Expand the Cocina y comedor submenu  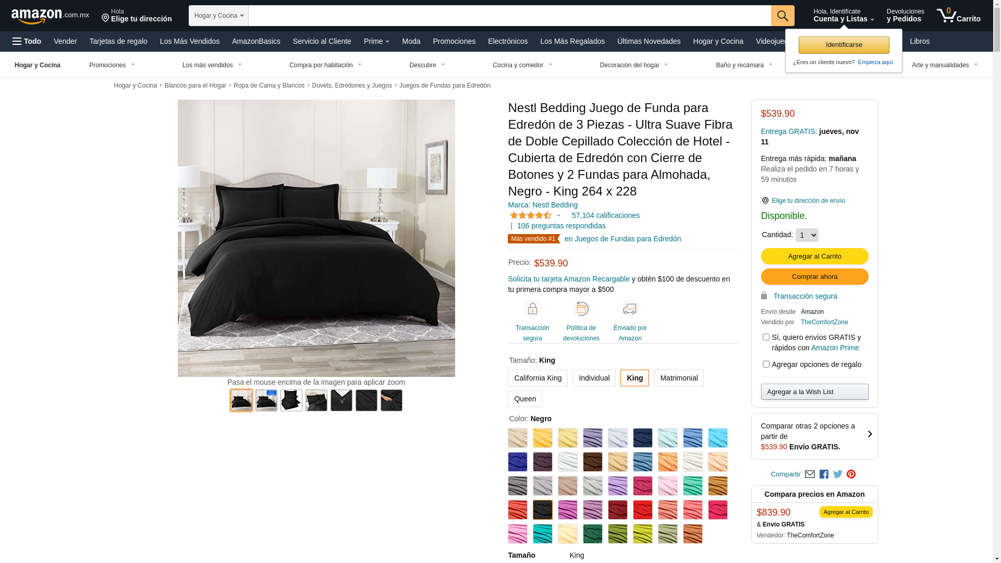[522, 65]
